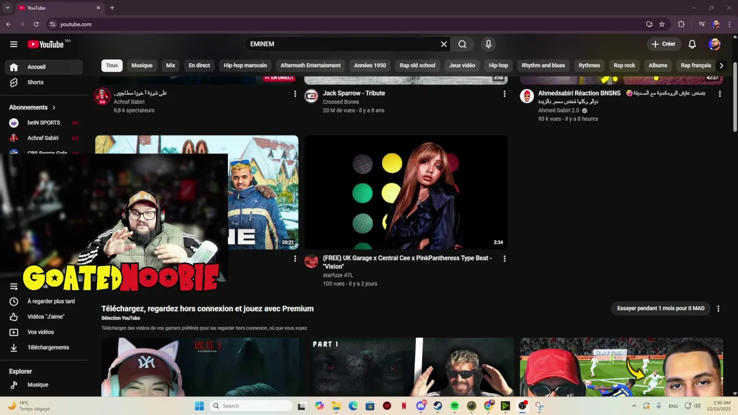Screen dimensions: 738x415
Task: Select the Années 1950 chip
Action: pyautogui.click(x=370, y=66)
